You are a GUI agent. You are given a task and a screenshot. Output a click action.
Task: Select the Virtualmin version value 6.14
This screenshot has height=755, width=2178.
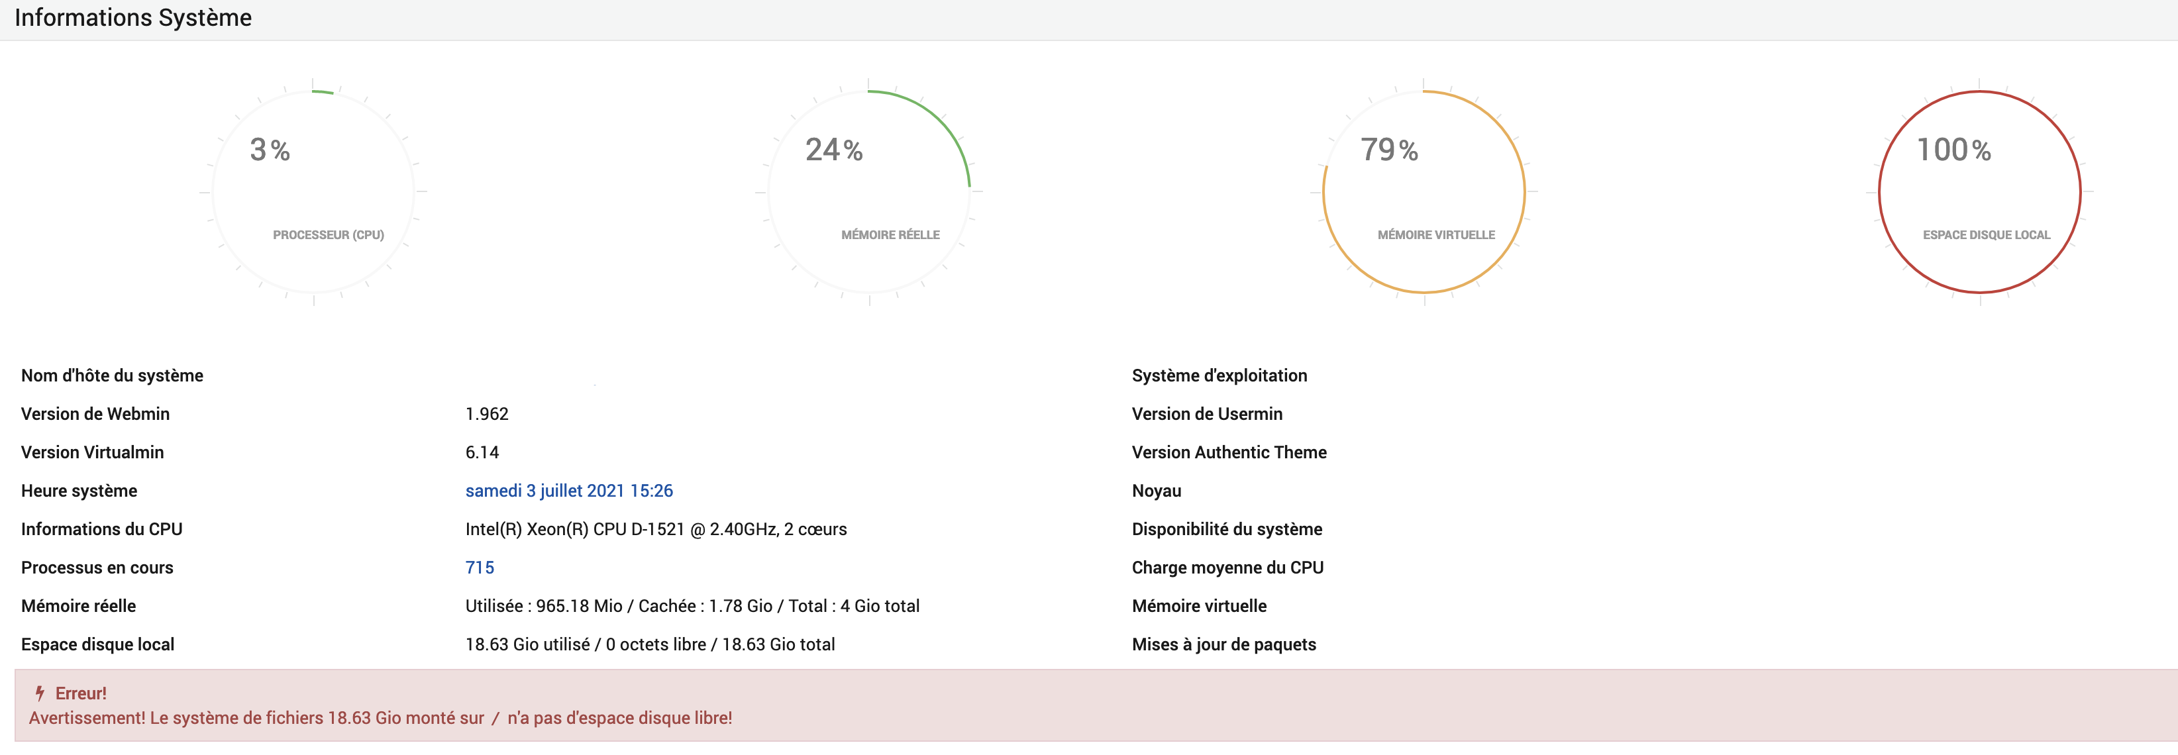pyautogui.click(x=482, y=452)
